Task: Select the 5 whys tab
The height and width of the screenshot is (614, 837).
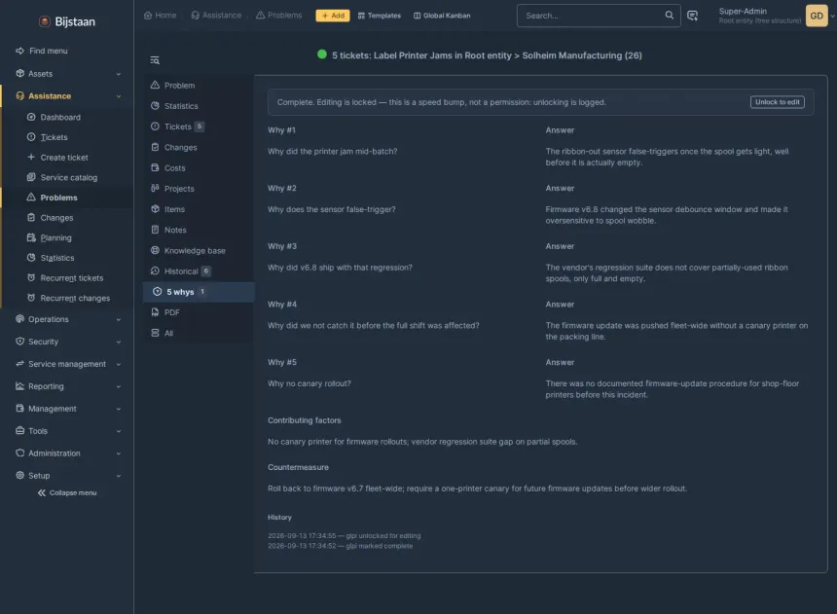Action: [x=198, y=292]
